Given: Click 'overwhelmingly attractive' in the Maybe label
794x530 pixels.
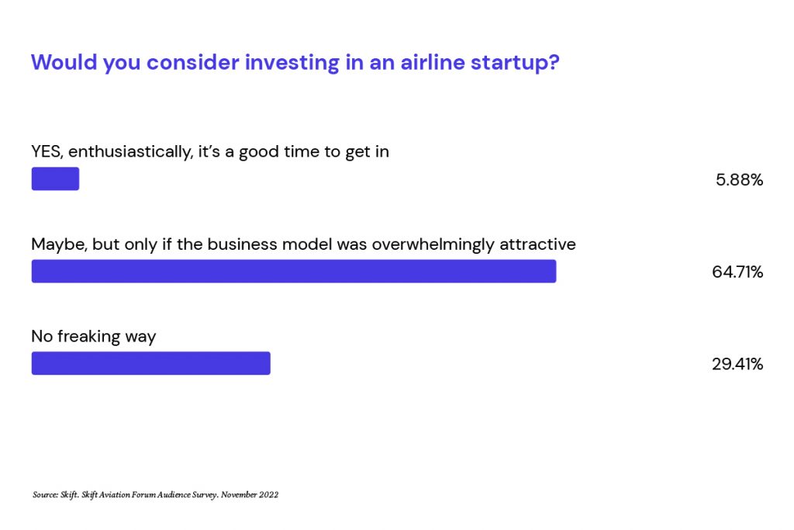Looking at the screenshot, I should coord(474,244).
